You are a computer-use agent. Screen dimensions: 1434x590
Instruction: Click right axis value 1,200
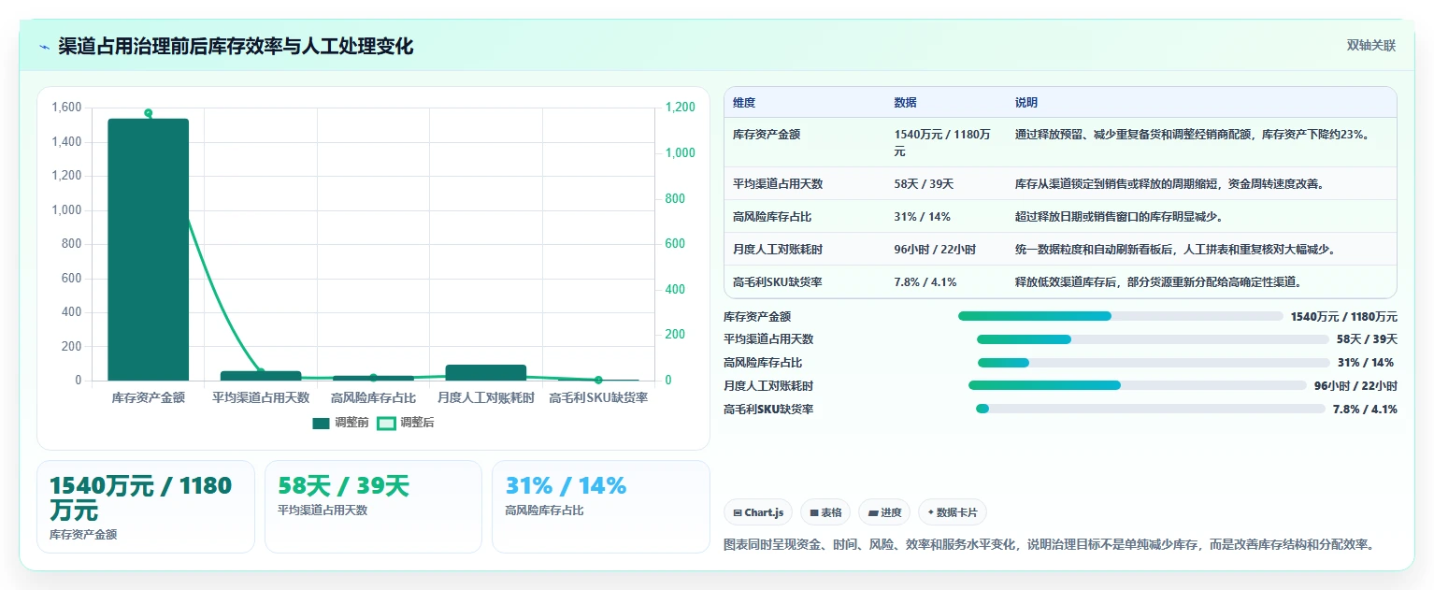681,108
